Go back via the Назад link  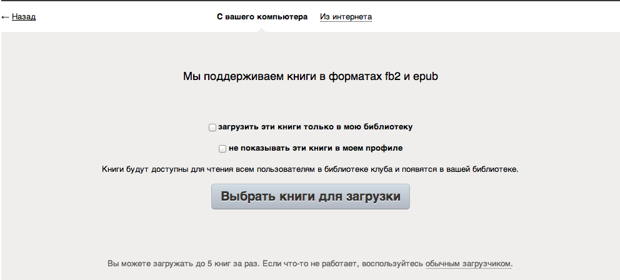tap(24, 17)
